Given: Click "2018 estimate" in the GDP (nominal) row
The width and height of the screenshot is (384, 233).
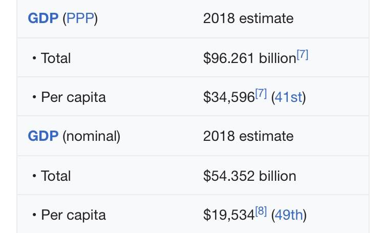Looking at the screenshot, I should pos(248,136).
